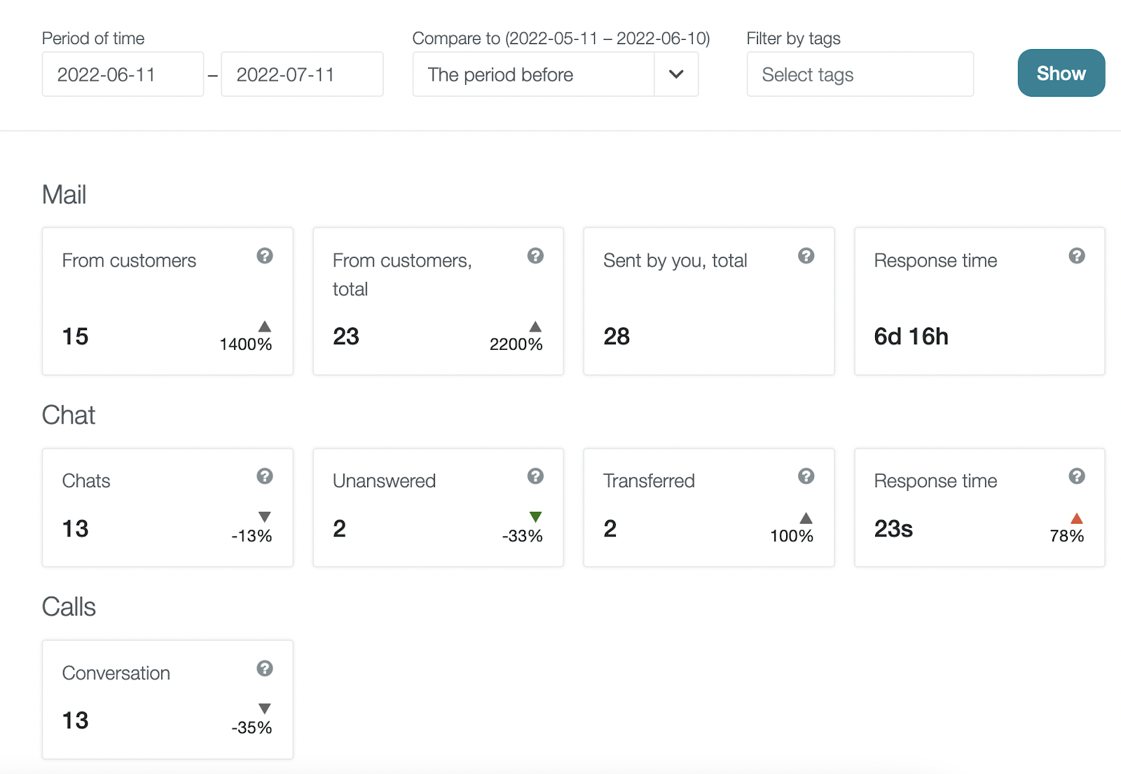Click help icon on Chats card
The image size is (1121, 774).
[264, 476]
